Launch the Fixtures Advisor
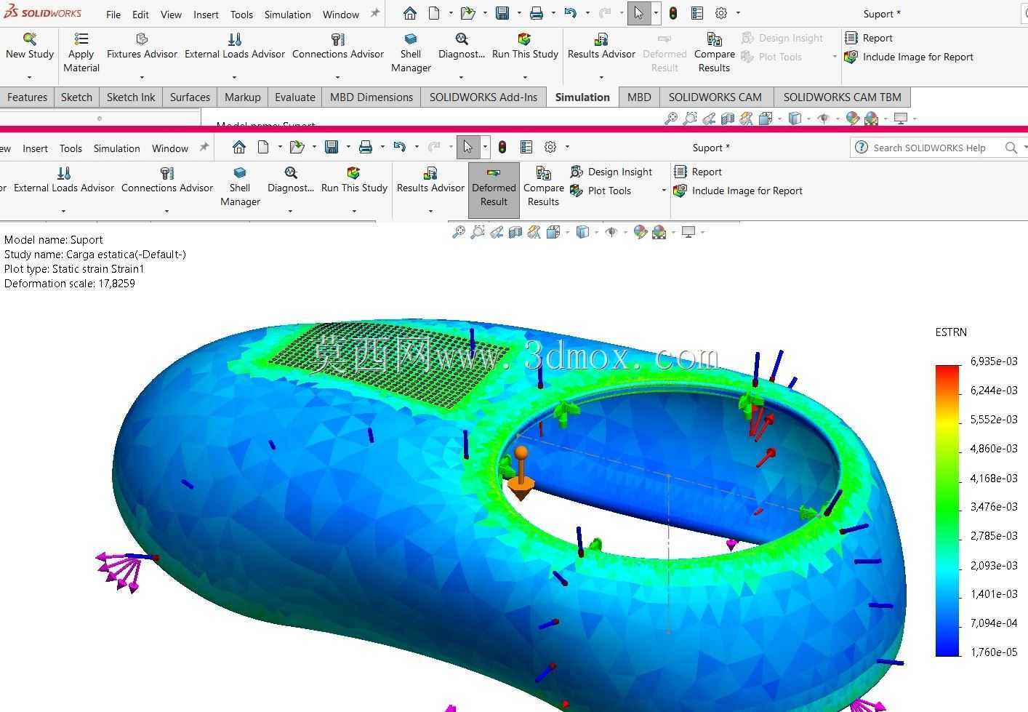Viewport: 1028px width, 712px height. tap(142, 47)
